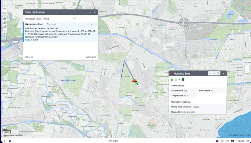The width and height of the screenshot is (251, 143).
Task: Click the green refresh command icon
Action: pyautogui.click(x=172, y=80)
